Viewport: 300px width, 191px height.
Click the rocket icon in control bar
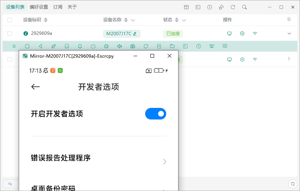point(54,46)
